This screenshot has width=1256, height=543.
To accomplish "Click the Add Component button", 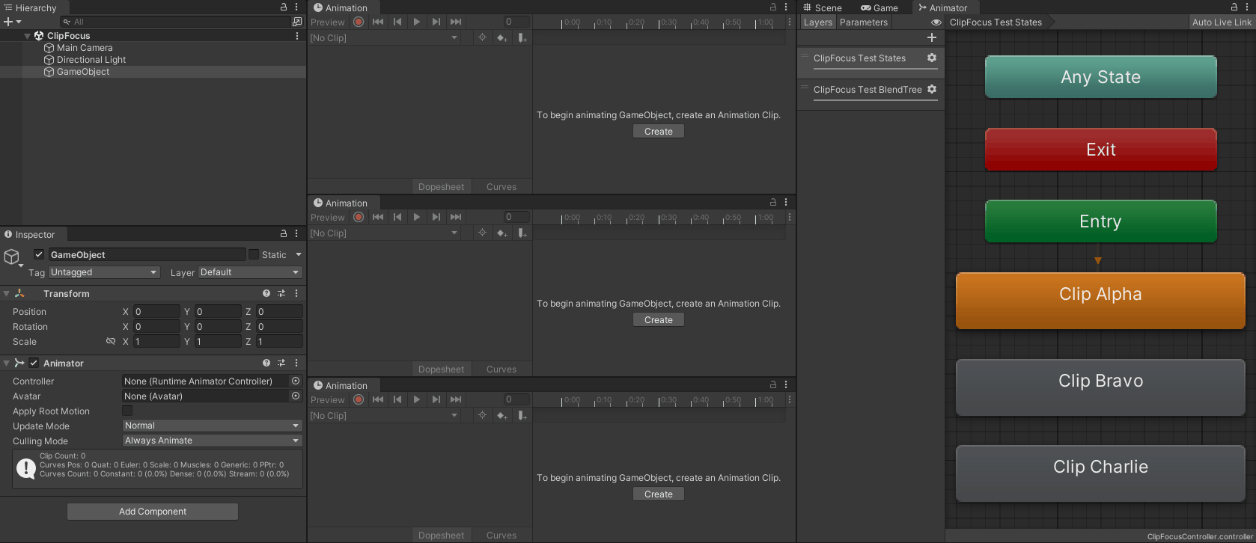I will click(153, 511).
